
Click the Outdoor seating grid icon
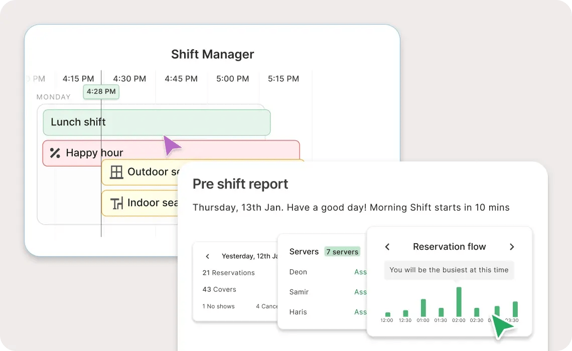click(116, 172)
